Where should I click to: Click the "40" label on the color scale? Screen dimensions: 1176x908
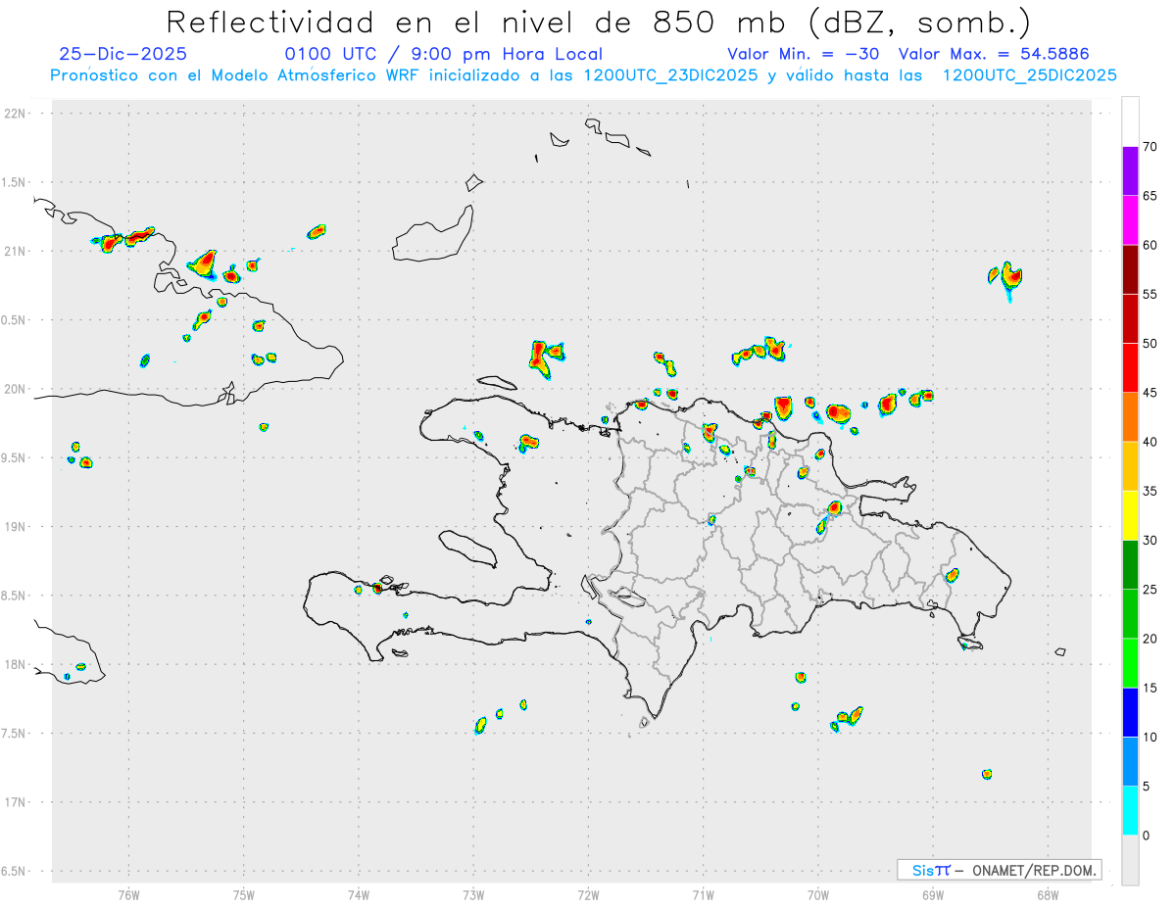coord(1150,442)
